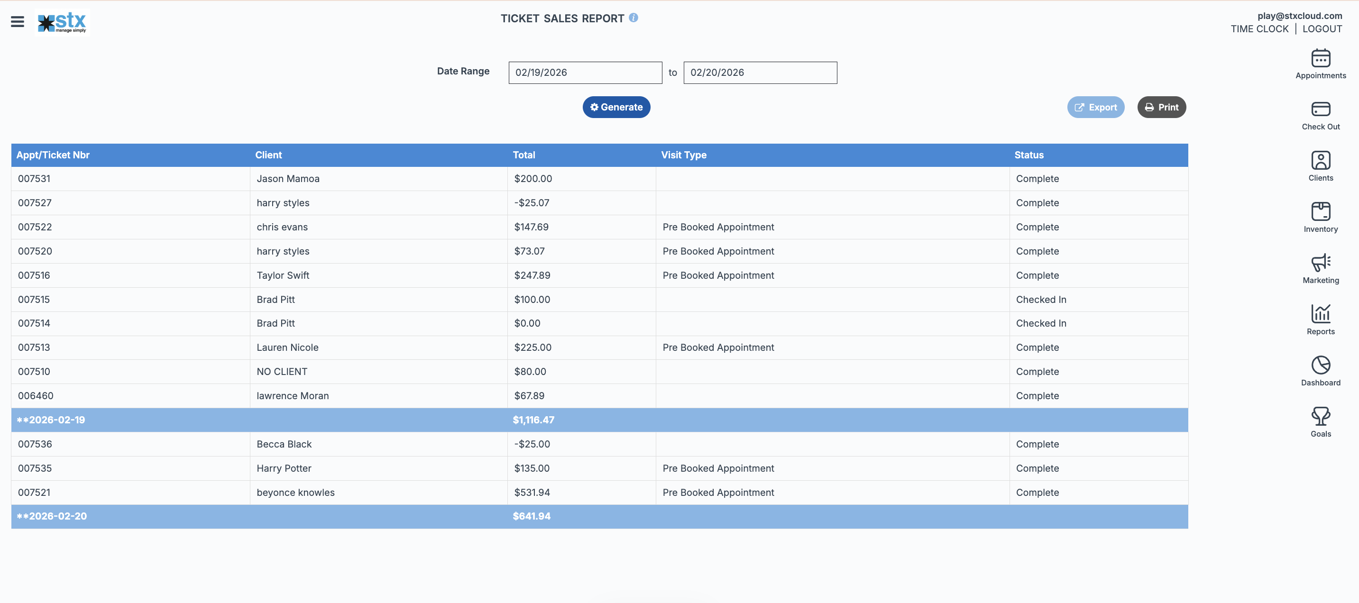Open the TIME CLOCK link
This screenshot has width=1359, height=603.
point(1259,29)
